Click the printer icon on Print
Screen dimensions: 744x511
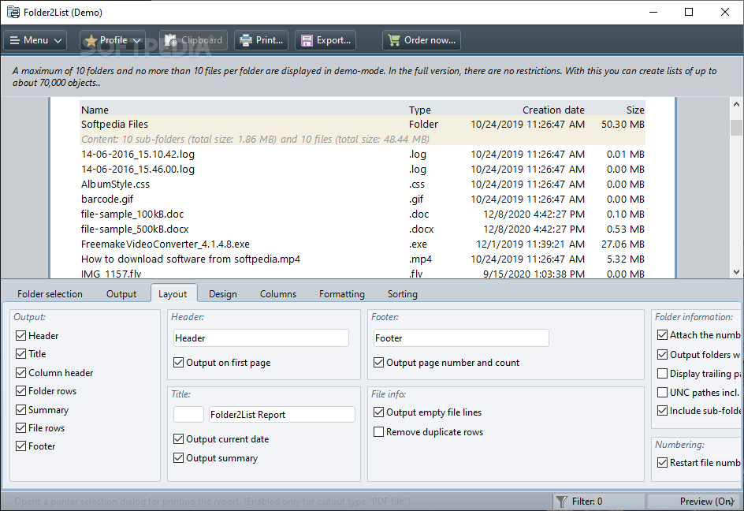(x=246, y=40)
